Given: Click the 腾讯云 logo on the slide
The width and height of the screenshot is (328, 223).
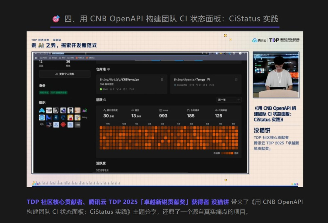Looking at the screenshot, I should pyautogui.click(x=259, y=40).
